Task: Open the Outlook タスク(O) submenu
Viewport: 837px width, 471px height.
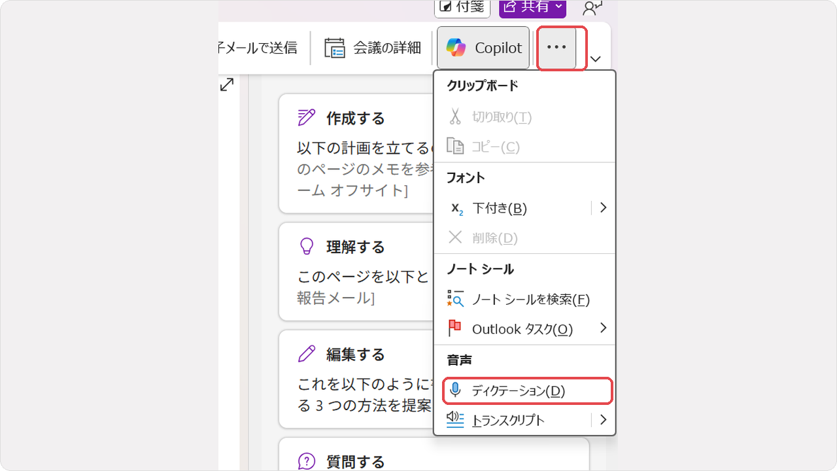Action: click(x=525, y=329)
